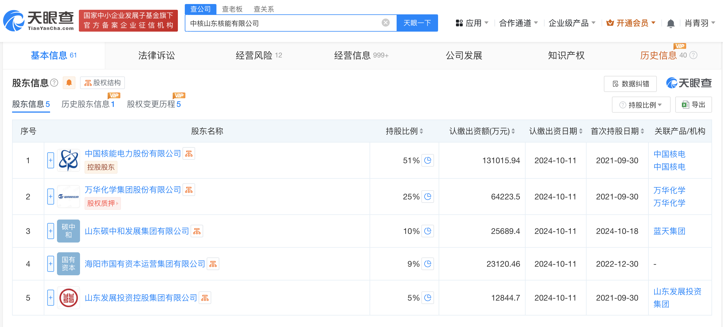723x327 pixels.
Task: Expand details for 万华化学集团股份有限公司
Action: (x=50, y=197)
